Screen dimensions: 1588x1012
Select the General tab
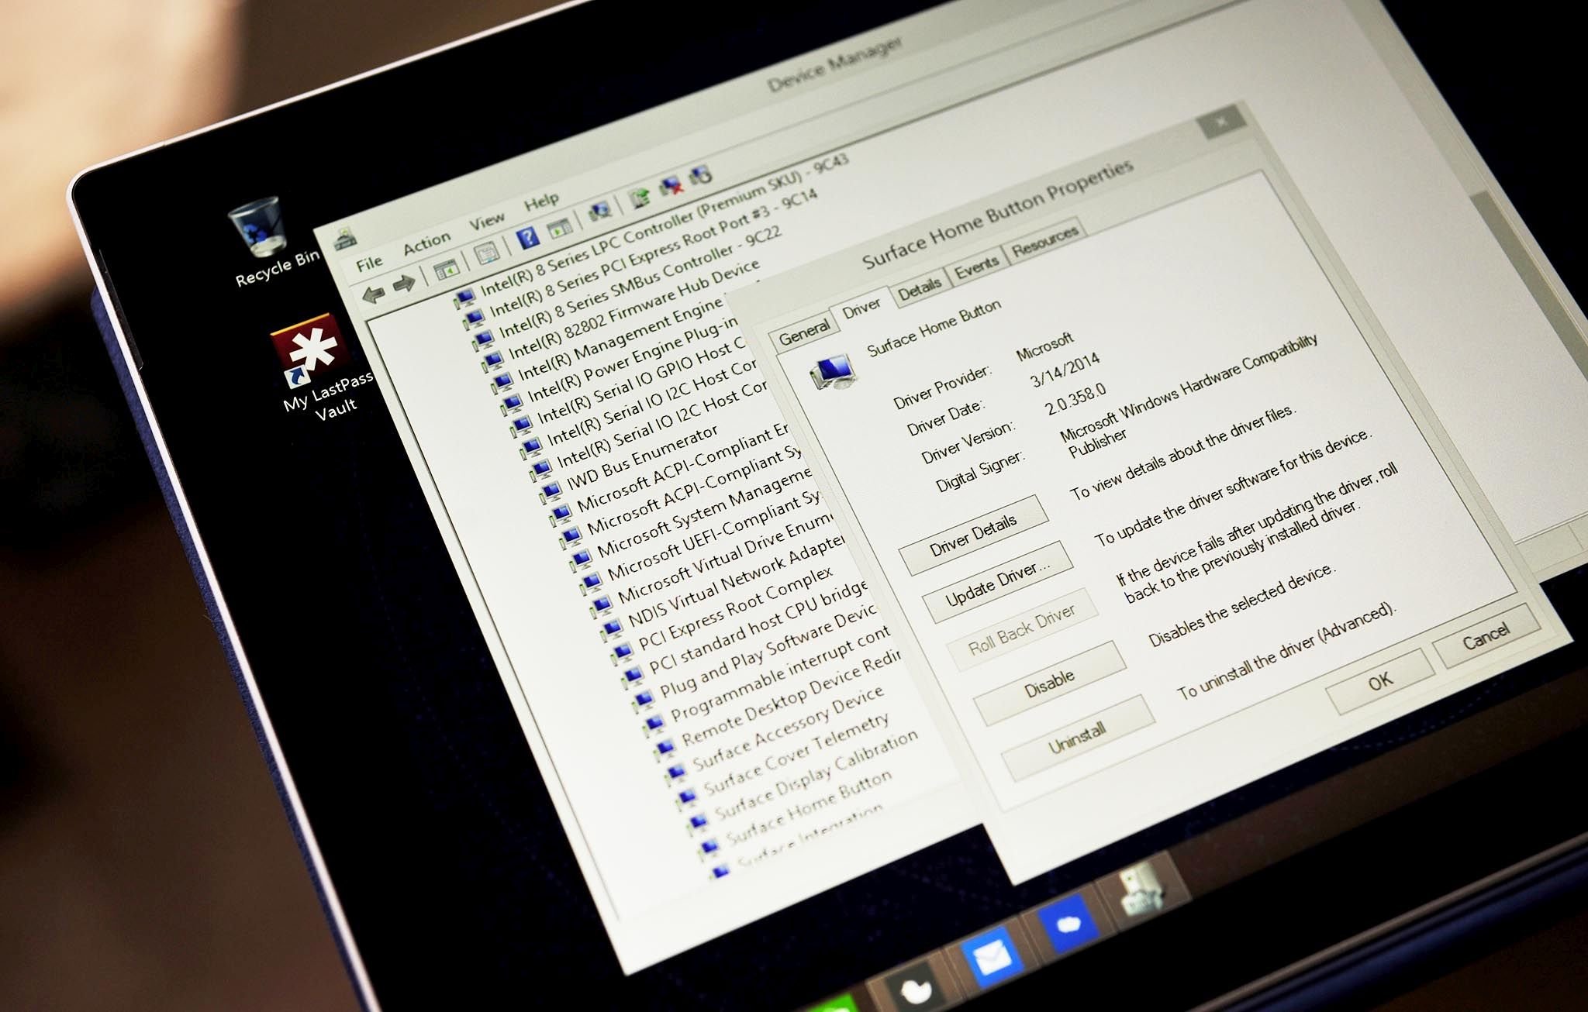[802, 325]
